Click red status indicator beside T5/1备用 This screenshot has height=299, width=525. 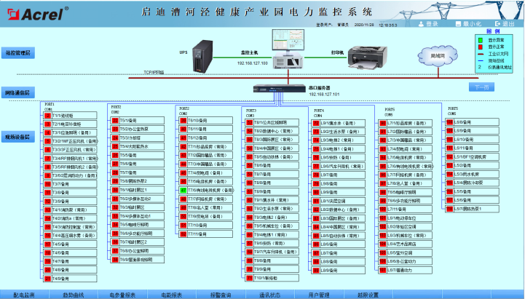(x=114, y=121)
